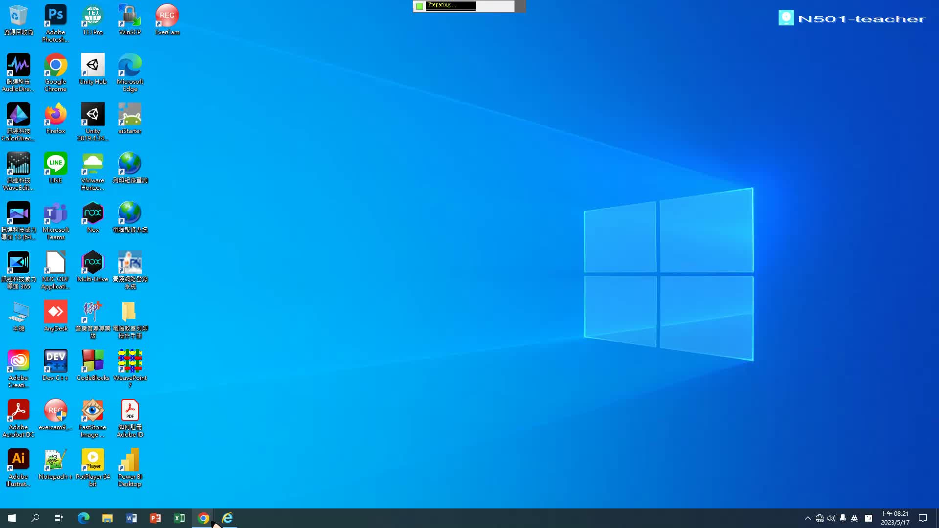Show hidden system tray icons

pos(808,518)
